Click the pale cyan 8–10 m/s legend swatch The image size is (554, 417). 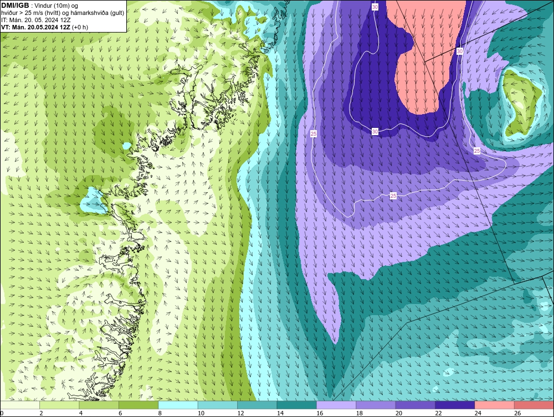tap(178, 405)
